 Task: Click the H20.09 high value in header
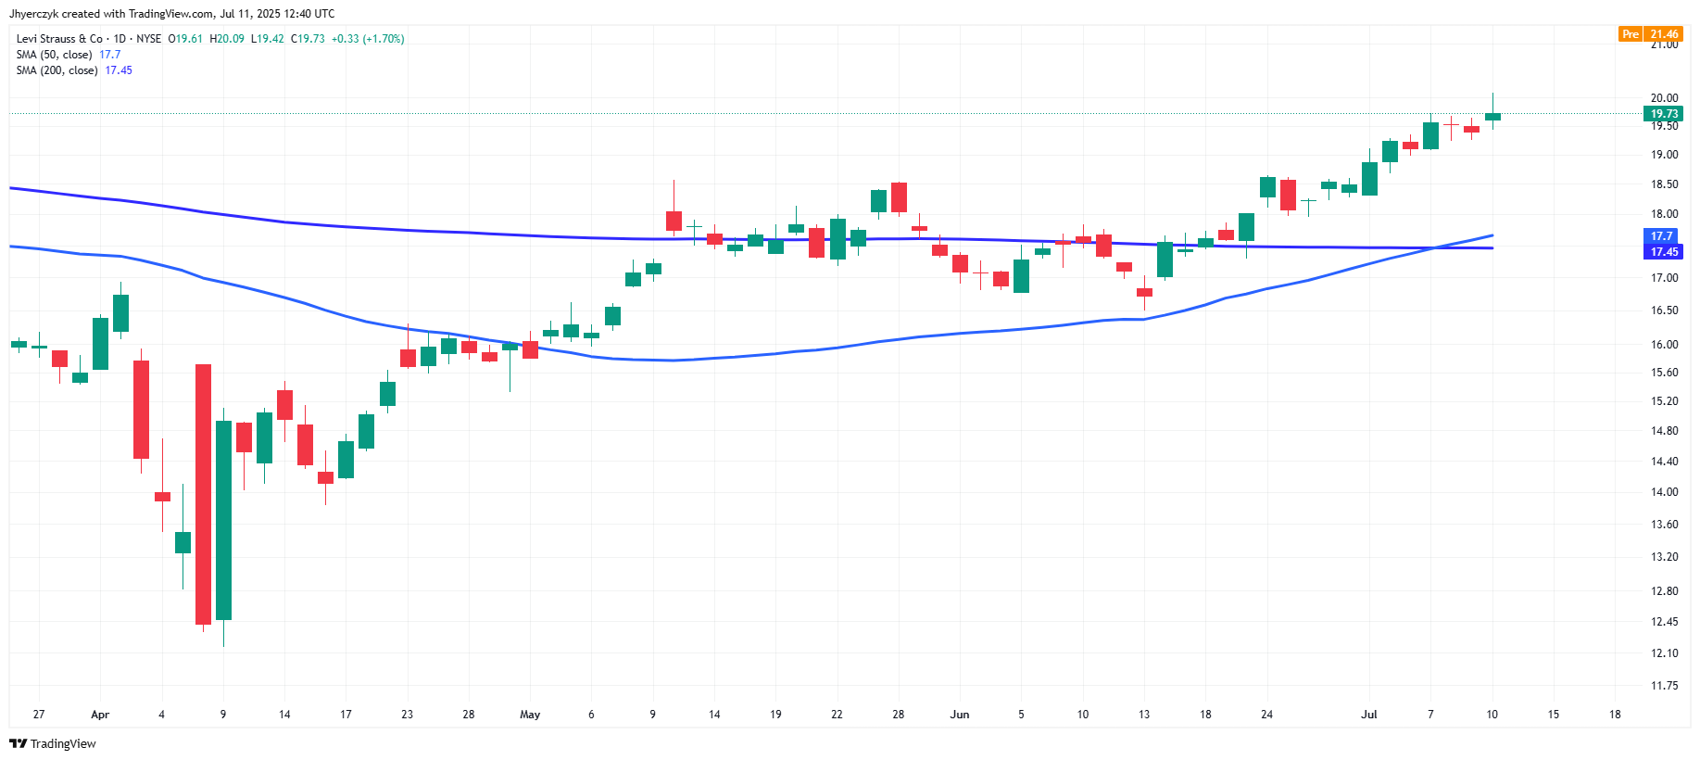pyautogui.click(x=227, y=39)
